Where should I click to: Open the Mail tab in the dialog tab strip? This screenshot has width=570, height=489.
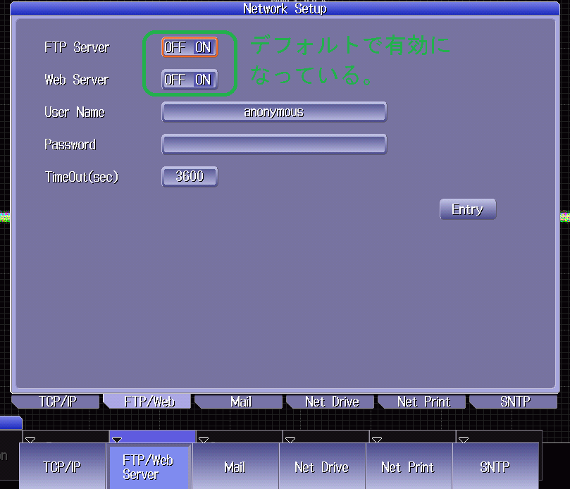[x=240, y=402]
